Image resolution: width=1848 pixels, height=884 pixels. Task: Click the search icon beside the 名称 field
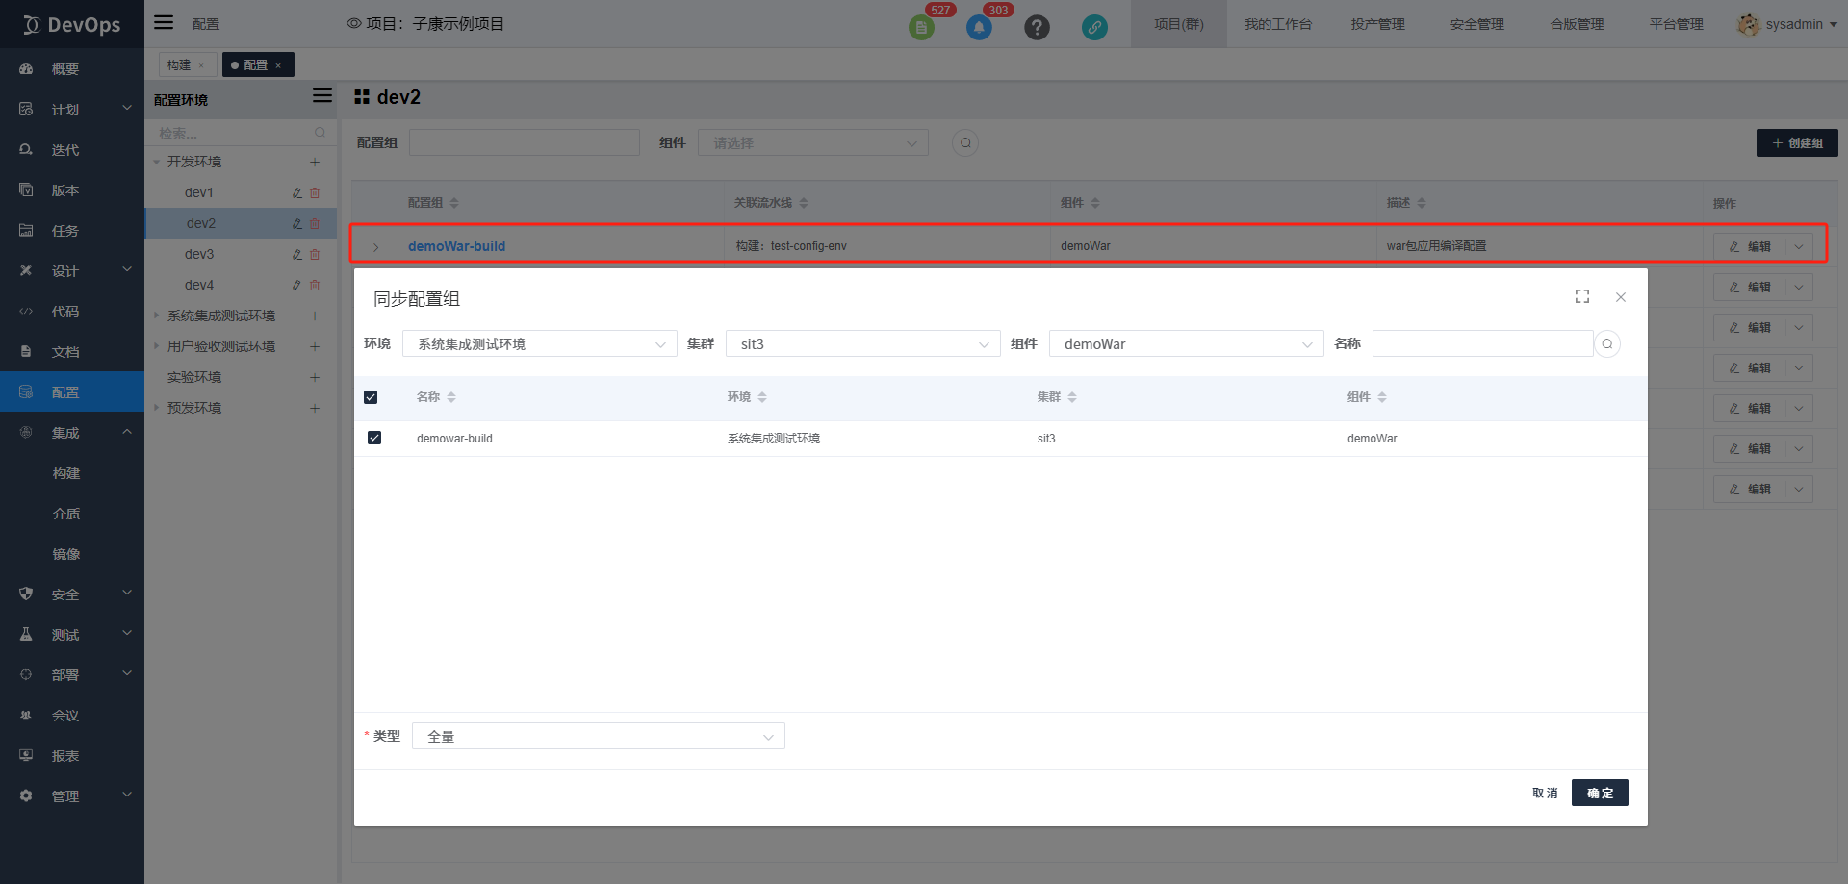[x=1607, y=344]
